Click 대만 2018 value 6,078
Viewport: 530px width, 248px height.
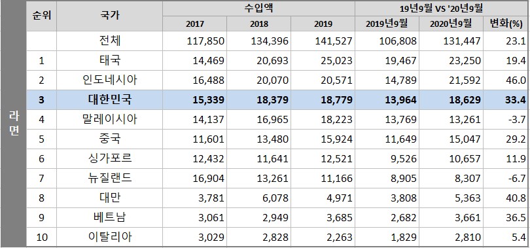tap(275, 198)
